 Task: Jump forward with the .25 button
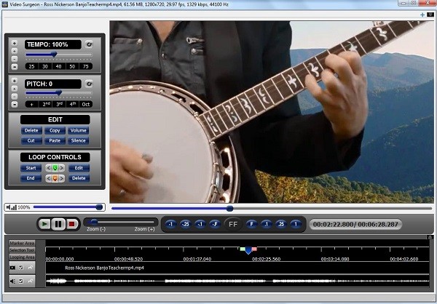click(x=281, y=224)
